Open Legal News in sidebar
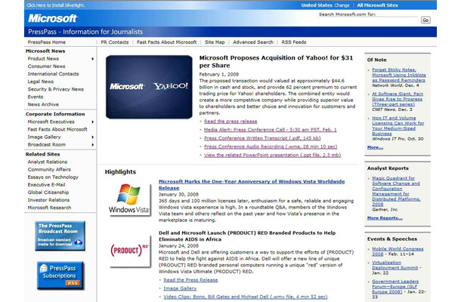The height and width of the screenshot is (302, 461). [41, 82]
